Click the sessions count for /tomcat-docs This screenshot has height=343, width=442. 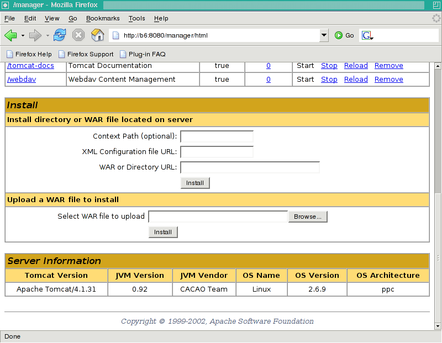pos(269,66)
